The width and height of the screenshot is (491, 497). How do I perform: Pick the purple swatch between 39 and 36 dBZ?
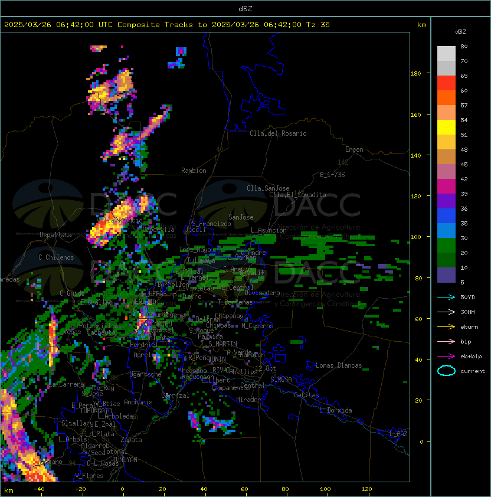[x=446, y=201]
